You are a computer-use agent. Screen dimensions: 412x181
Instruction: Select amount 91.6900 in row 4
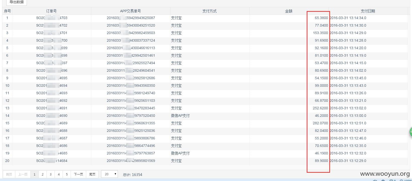click(x=321, y=40)
